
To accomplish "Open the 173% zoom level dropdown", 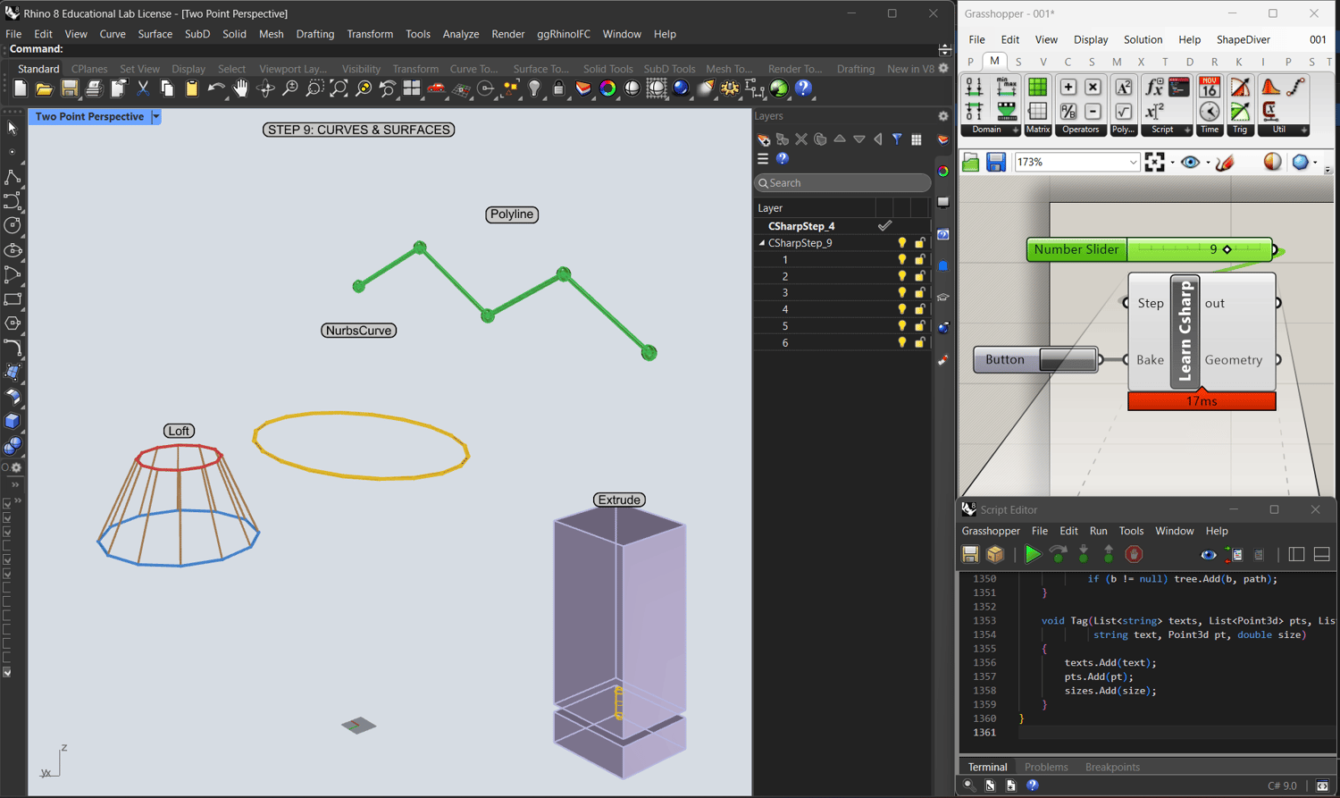I will (x=1133, y=163).
